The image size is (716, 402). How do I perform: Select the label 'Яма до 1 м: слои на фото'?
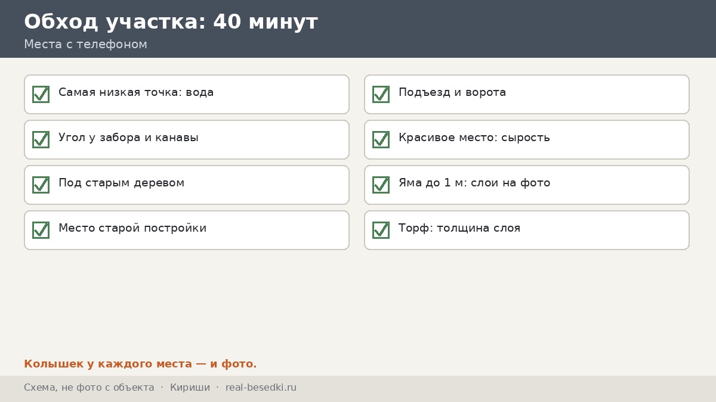click(x=474, y=183)
